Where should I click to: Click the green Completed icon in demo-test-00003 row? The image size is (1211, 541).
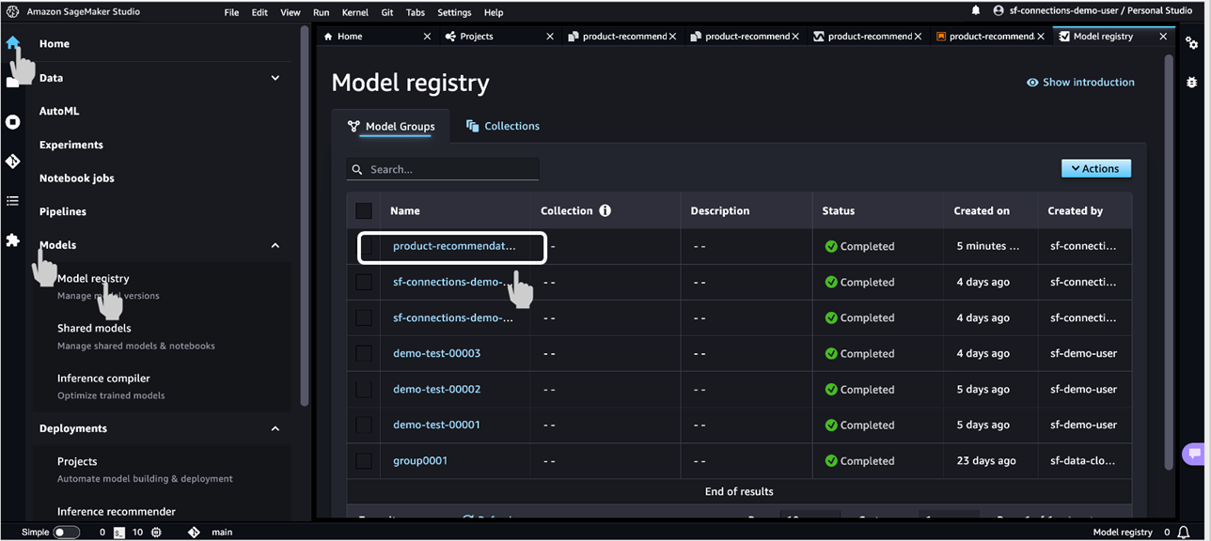coord(831,354)
